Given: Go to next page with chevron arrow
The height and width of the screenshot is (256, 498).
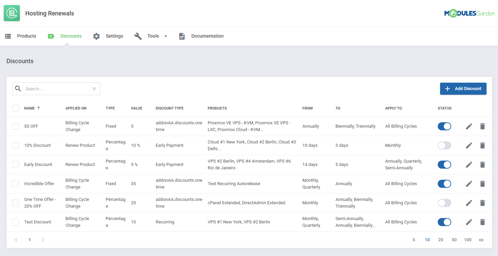Looking at the screenshot, I should pos(43,240).
